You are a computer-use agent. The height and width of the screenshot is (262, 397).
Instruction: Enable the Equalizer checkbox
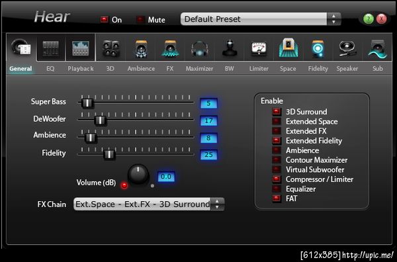[276, 189]
